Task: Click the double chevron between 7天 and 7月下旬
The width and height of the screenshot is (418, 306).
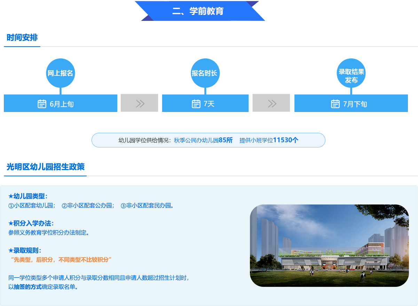Action: pyautogui.click(x=272, y=103)
